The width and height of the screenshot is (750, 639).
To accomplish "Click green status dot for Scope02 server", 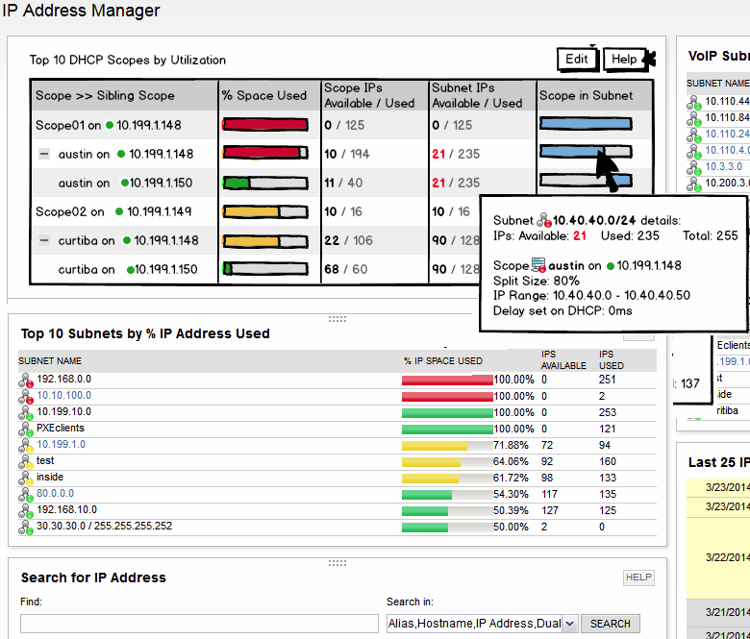I will 119,211.
